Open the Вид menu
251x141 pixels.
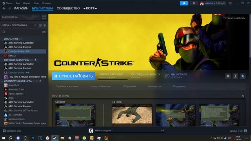point(18,3)
